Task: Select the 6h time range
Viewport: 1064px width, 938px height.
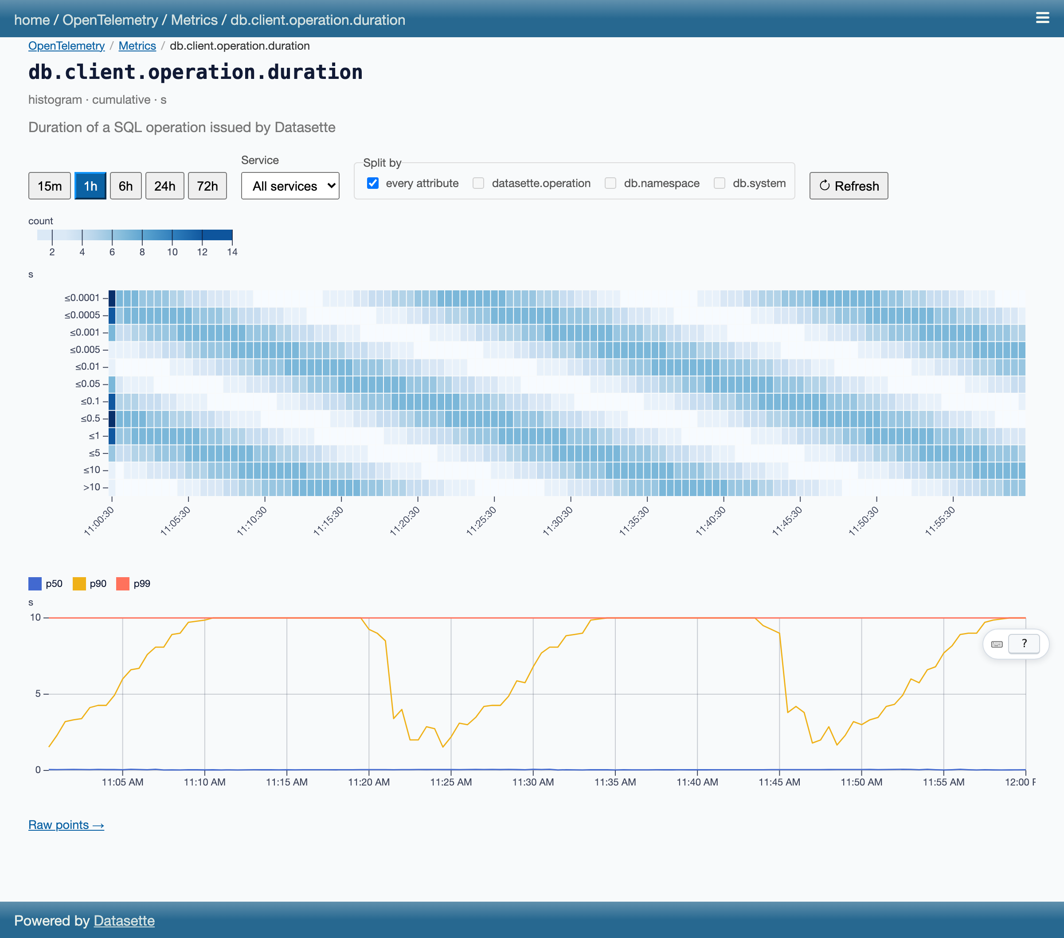Action: click(125, 186)
